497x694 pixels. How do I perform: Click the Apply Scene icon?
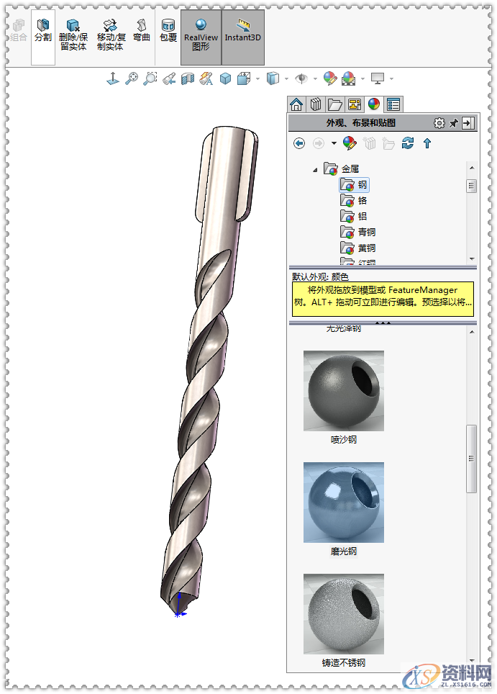pyautogui.click(x=348, y=78)
